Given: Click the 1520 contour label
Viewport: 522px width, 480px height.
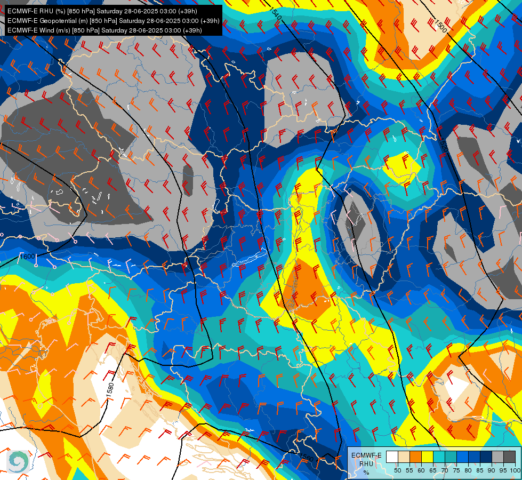Looking at the screenshot, I should click(x=443, y=145).
